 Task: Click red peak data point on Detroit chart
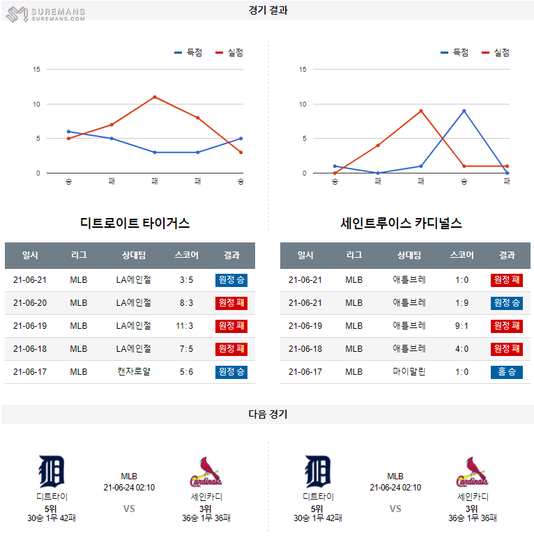[155, 97]
